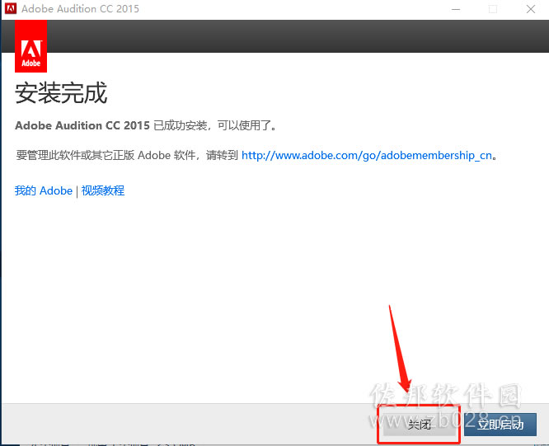Click the Adobe Audition CC 2015 window title

pyautogui.click(x=80, y=9)
